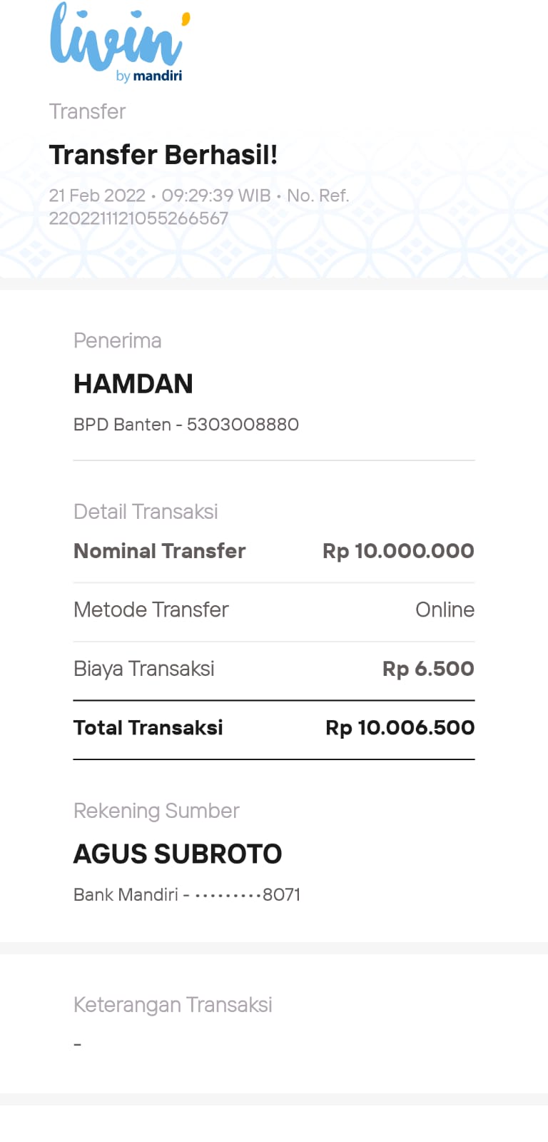Click the Livin' by Mandiri logo
The image size is (548, 1142).
point(119,43)
